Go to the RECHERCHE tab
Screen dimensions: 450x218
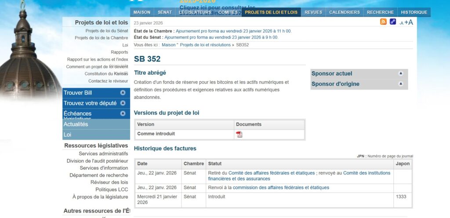click(x=380, y=12)
